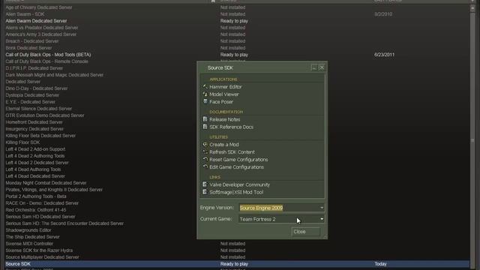The width and height of the screenshot is (480, 270).
Task: Open Release Notes entry
Action: (225, 119)
